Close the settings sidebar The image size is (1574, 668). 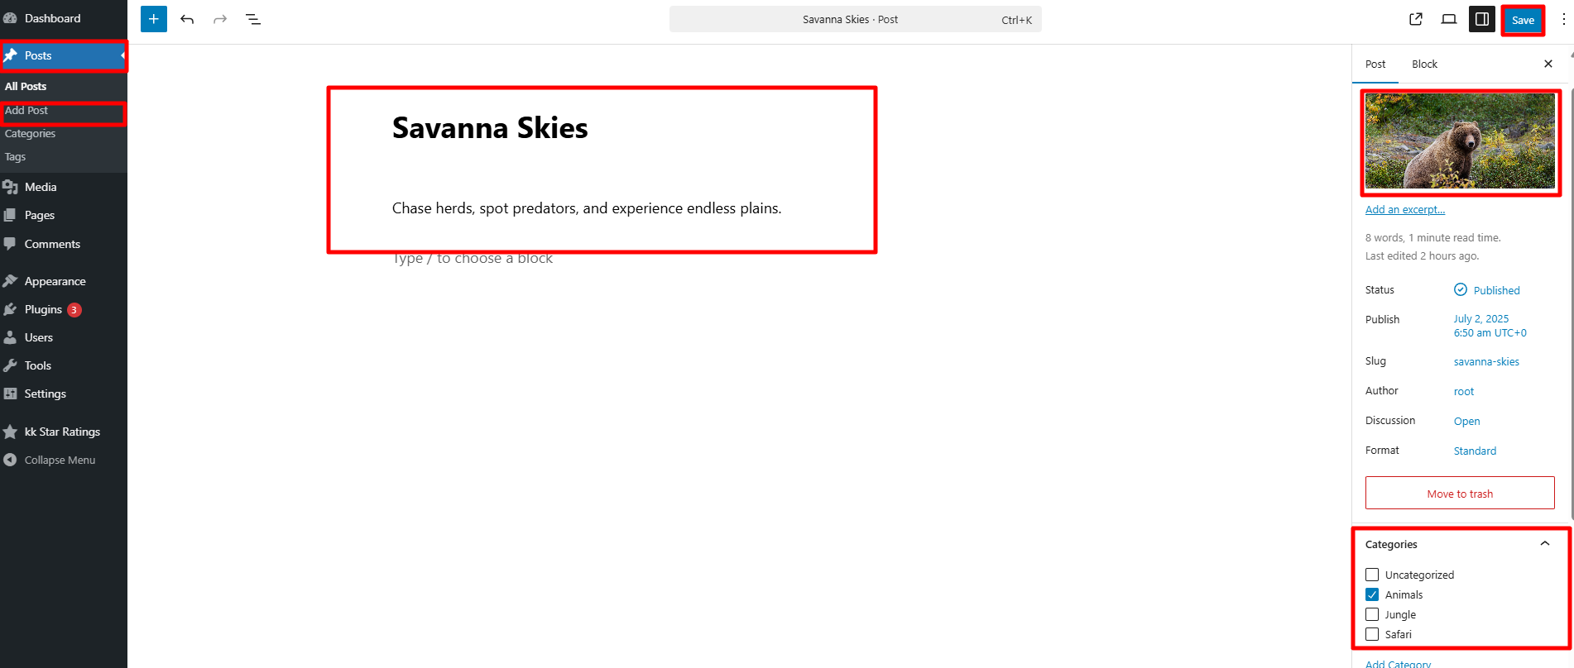pyautogui.click(x=1548, y=64)
